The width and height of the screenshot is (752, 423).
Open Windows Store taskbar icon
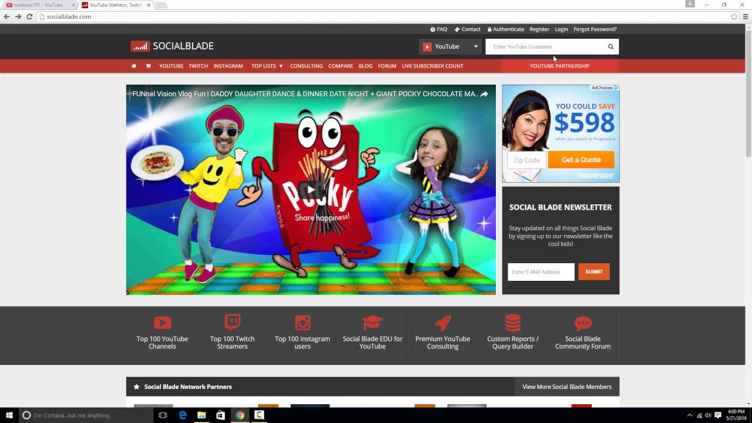point(221,415)
